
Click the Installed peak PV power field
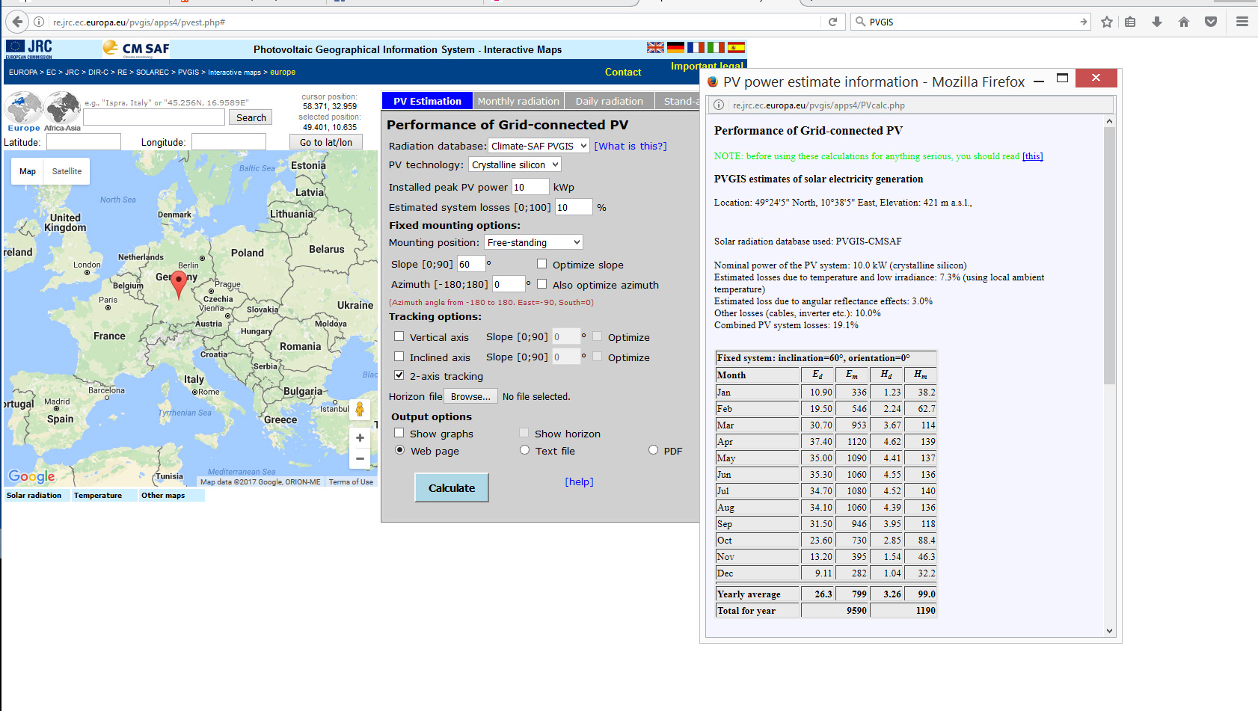pos(530,187)
